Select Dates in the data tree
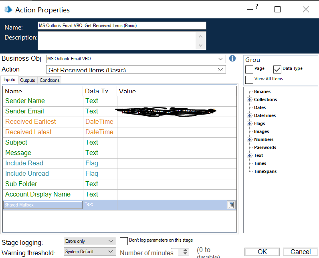 pyautogui.click(x=260, y=107)
